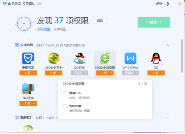Toggle the checkbox on 360安全卫士 icon
Image resolution: width=185 pixels, height=134 pixels.
point(58,63)
